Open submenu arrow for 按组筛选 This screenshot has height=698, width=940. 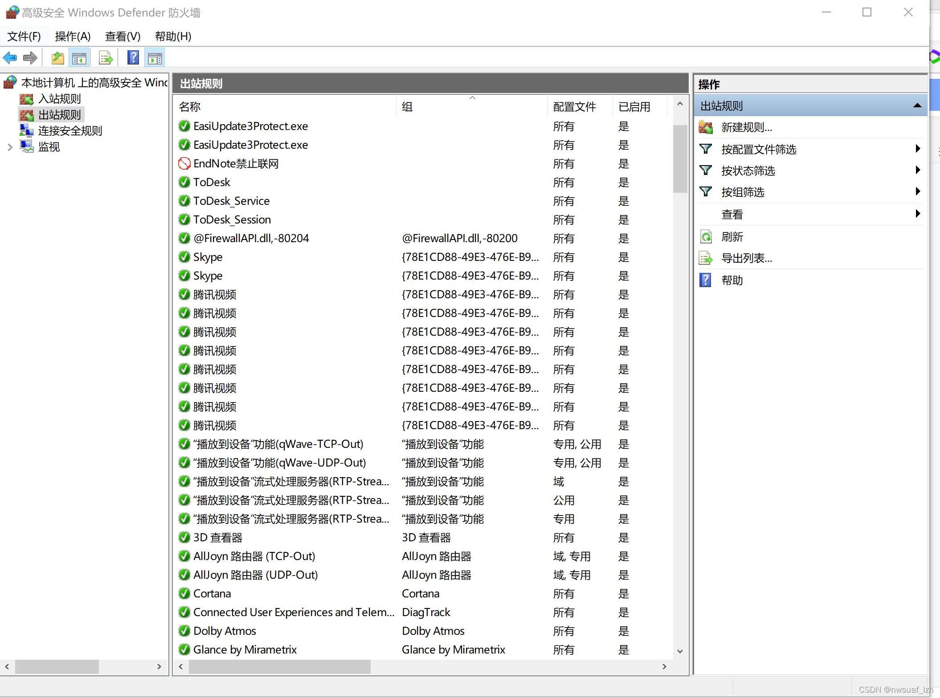point(918,191)
